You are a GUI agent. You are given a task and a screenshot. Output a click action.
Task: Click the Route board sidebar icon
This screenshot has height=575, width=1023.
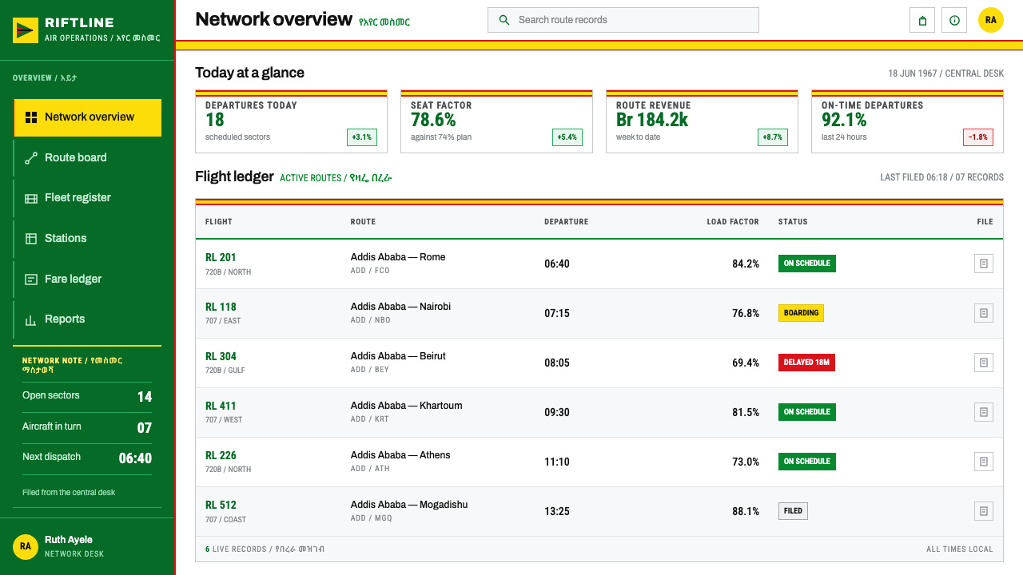(x=31, y=158)
